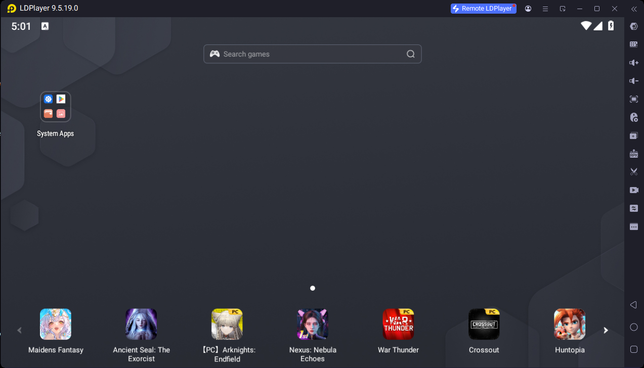
Task: Show next games with the right arrow
Action: click(x=606, y=330)
